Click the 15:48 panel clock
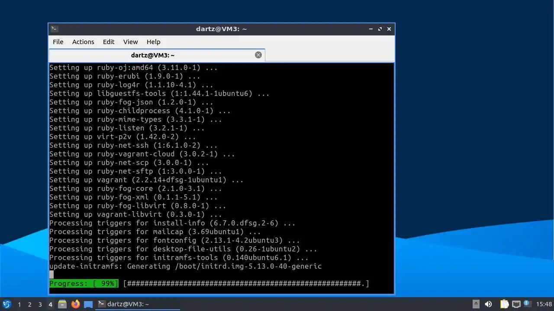Image resolution: width=554 pixels, height=311 pixels. 544,304
